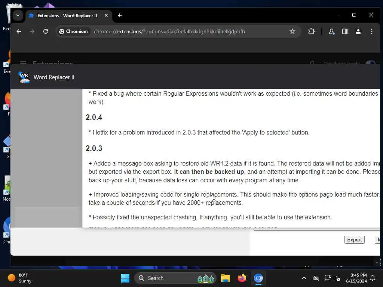Click the Chromium taskbar icon

point(258,278)
